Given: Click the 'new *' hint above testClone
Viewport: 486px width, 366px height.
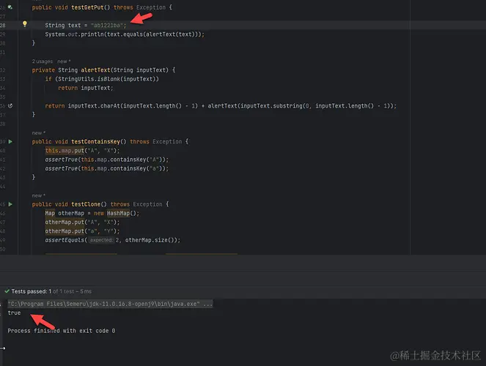Looking at the screenshot, I should coord(39,195).
